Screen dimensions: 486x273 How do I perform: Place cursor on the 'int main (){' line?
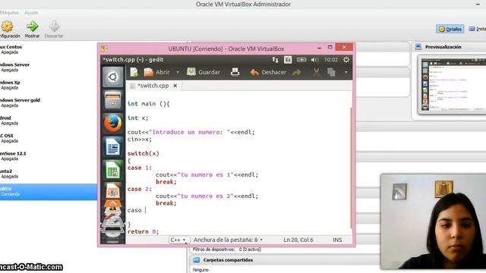point(149,104)
